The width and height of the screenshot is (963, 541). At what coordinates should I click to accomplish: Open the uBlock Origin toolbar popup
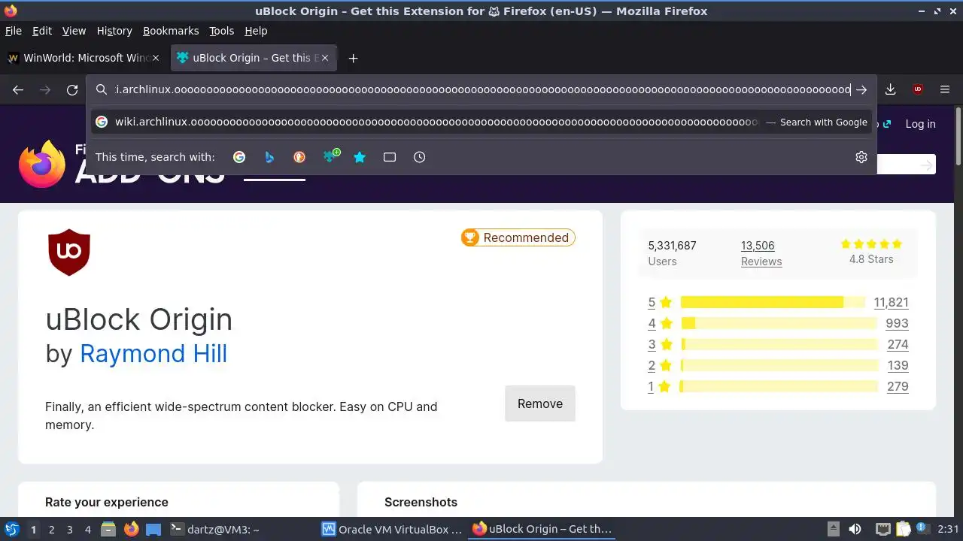click(917, 89)
